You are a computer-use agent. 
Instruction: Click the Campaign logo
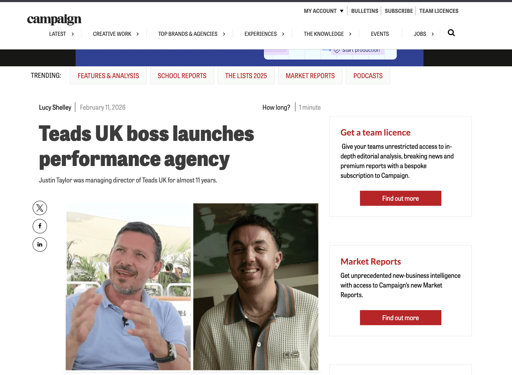54,19
